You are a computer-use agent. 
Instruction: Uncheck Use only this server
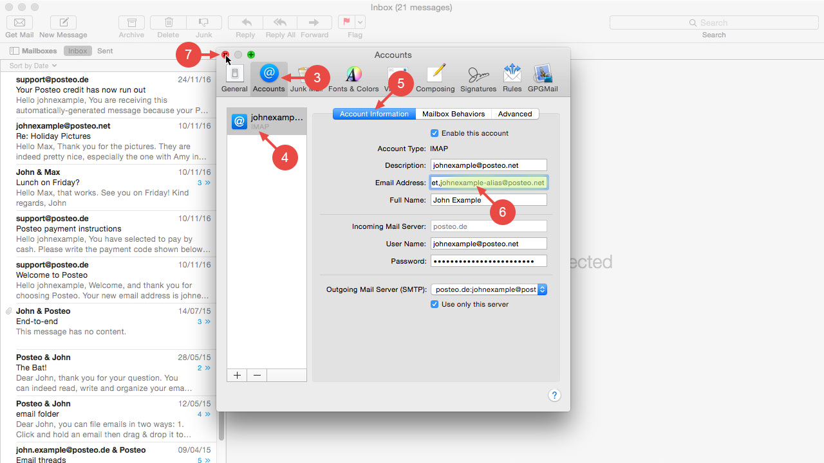pyautogui.click(x=435, y=304)
